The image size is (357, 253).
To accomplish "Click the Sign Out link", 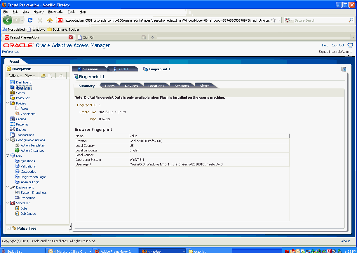I will coord(338,45).
